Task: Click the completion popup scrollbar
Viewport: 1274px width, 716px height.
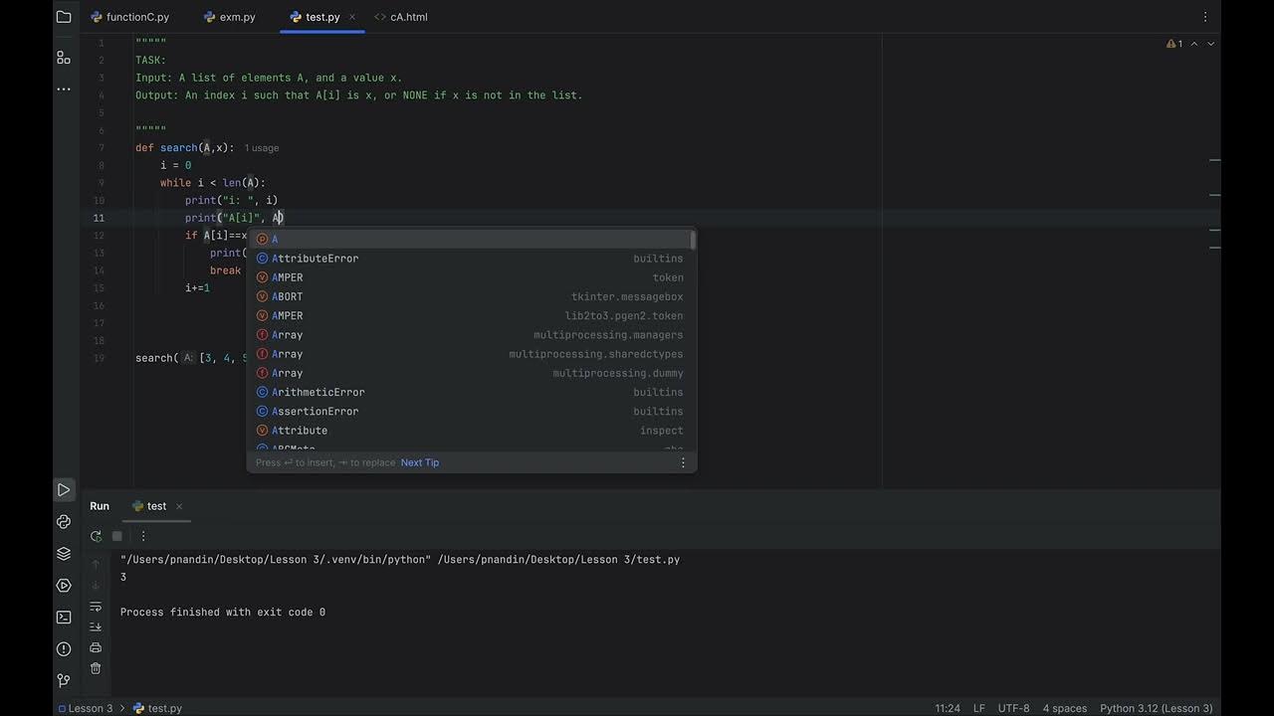Action: 693,241
